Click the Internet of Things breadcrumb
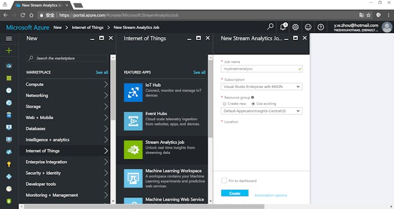This screenshot has width=394, height=209. point(87,27)
